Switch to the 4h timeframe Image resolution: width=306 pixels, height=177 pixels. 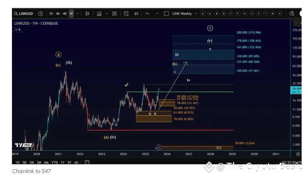pyautogui.click(x=58, y=14)
